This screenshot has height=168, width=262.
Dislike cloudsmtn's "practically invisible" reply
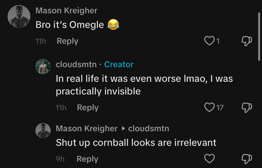point(246,107)
